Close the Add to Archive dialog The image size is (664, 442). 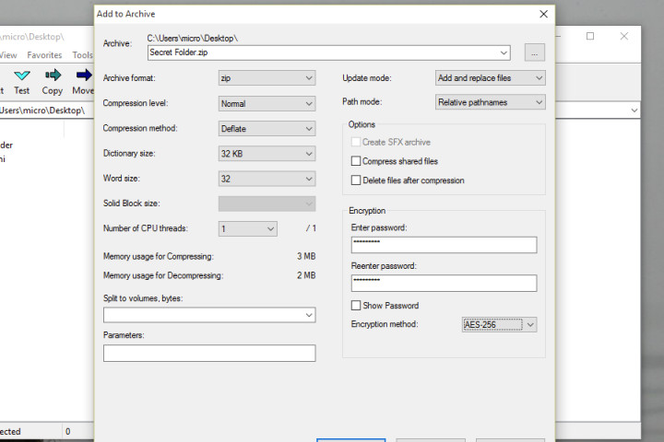coord(545,14)
